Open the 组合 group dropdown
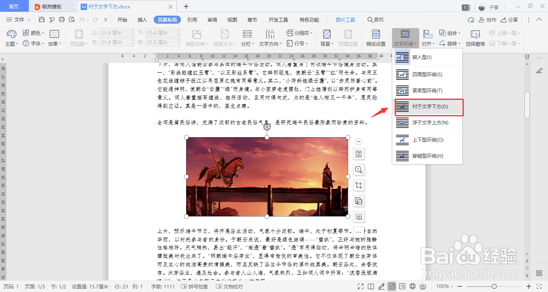Screen dimensions: 548x292 pyautogui.click(x=450, y=33)
